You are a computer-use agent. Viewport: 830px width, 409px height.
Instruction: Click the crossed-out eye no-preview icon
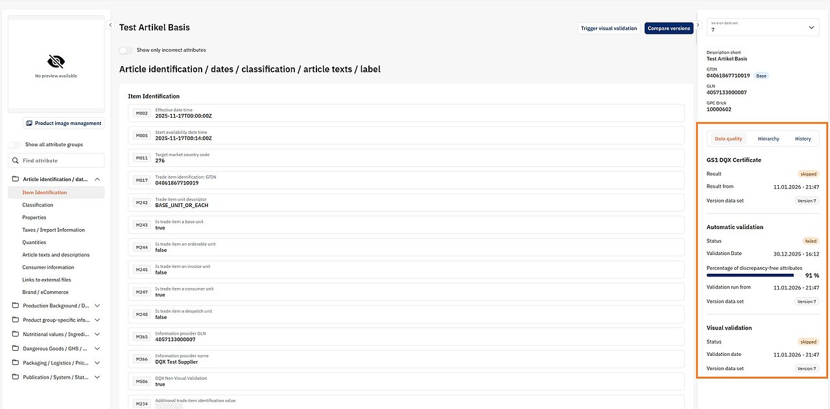[56, 61]
